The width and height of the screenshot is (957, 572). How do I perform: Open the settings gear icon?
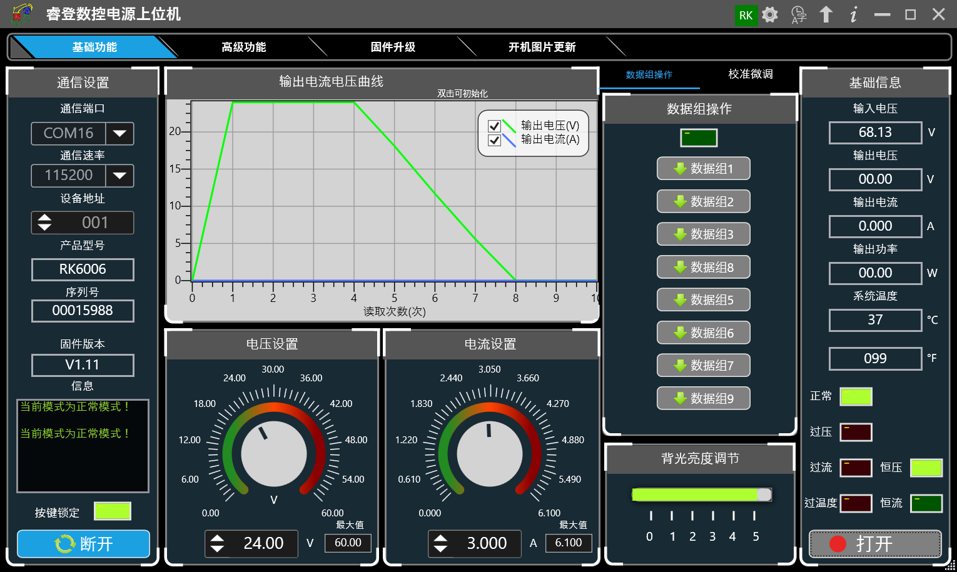pos(770,14)
